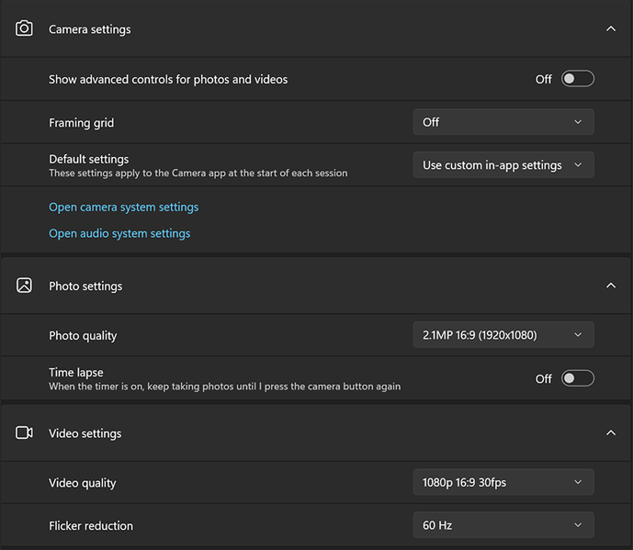Open the Flicker reduction dropdown
The width and height of the screenshot is (633, 550).
coord(503,525)
